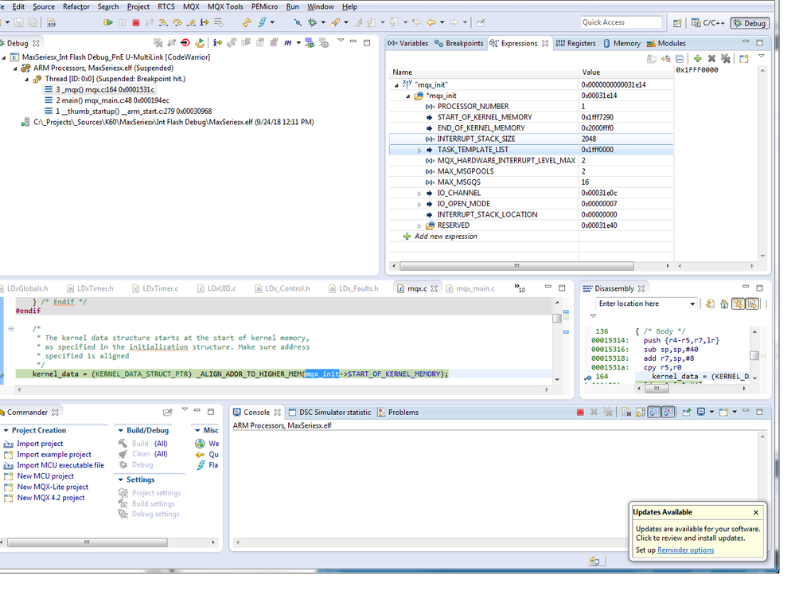The image size is (795, 591).
Task: Click Collapse All in Expressions view toolbar
Action: coord(680,59)
